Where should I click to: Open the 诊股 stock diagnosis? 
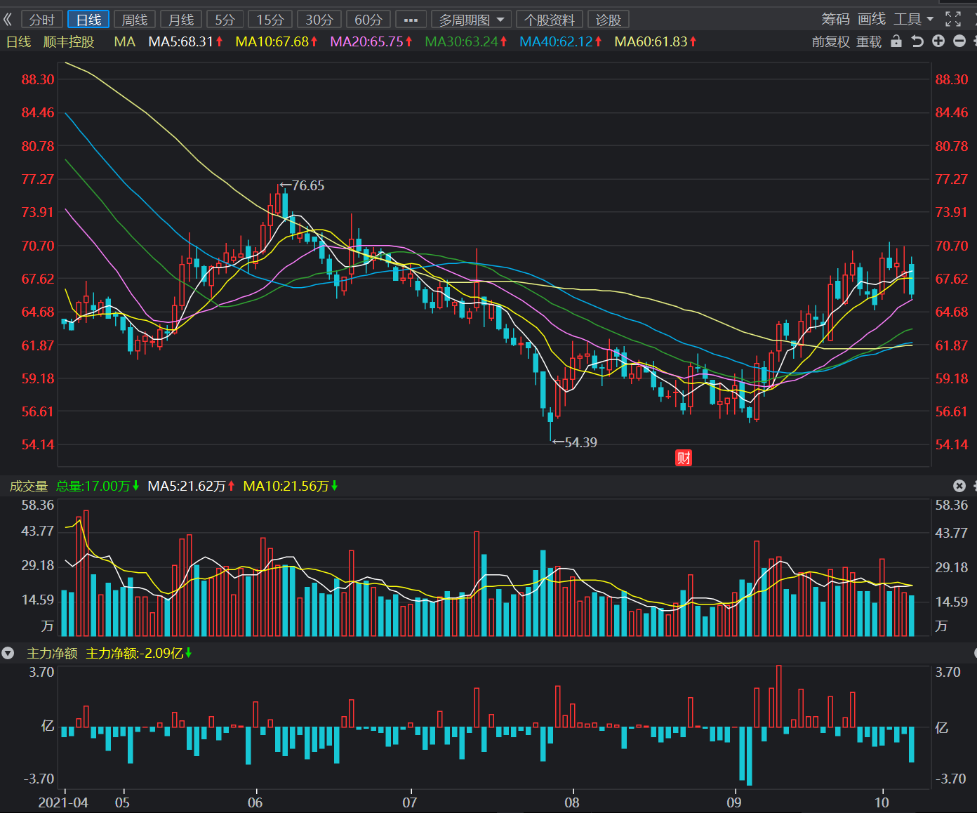pos(609,20)
